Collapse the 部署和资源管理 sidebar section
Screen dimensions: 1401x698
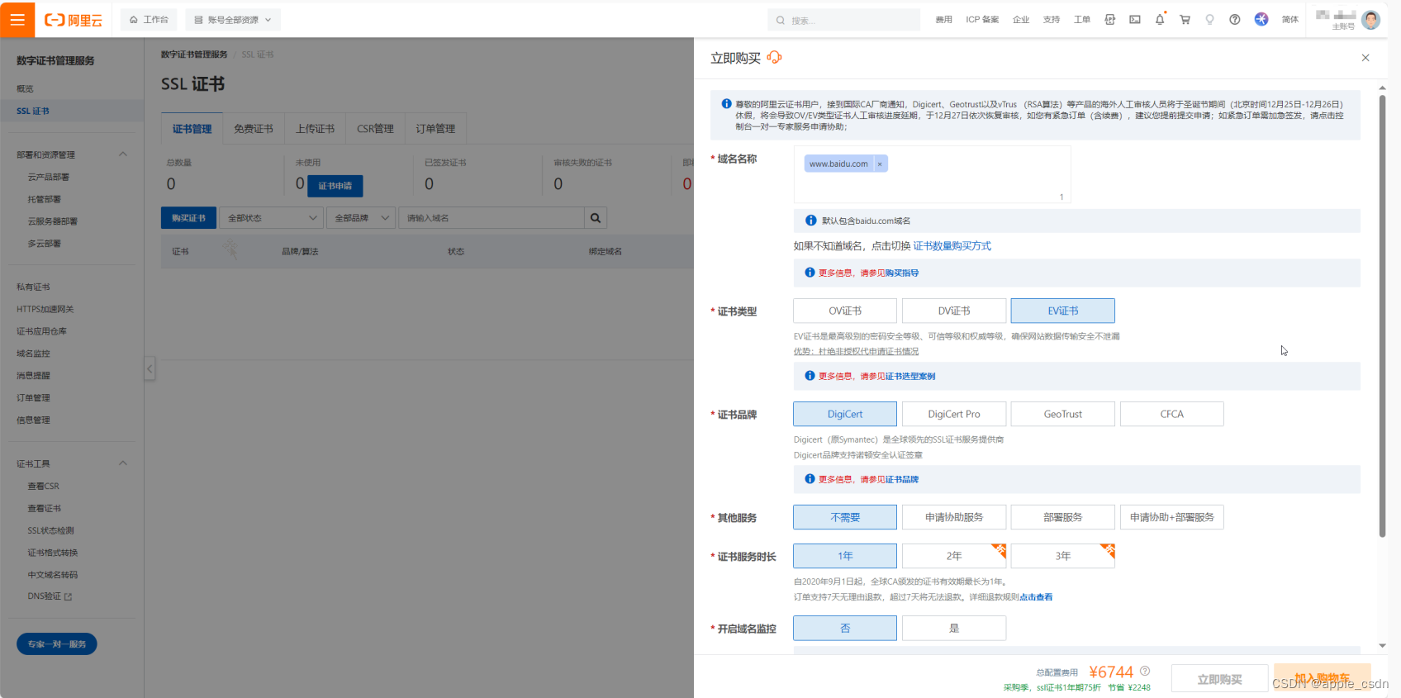[x=123, y=154]
